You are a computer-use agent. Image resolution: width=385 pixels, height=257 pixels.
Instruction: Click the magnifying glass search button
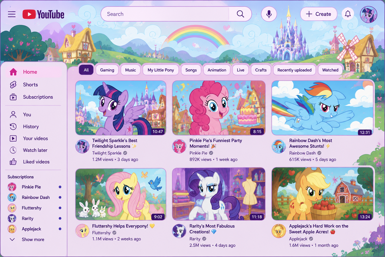pos(240,14)
